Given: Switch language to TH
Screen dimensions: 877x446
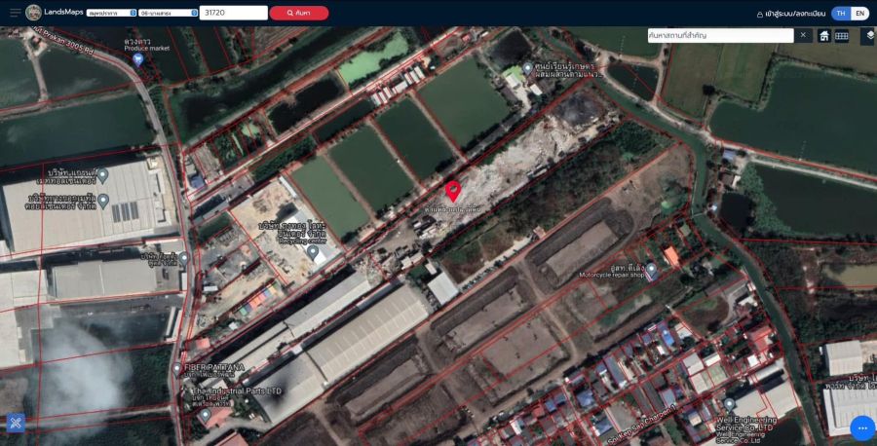Looking at the screenshot, I should (841, 14).
